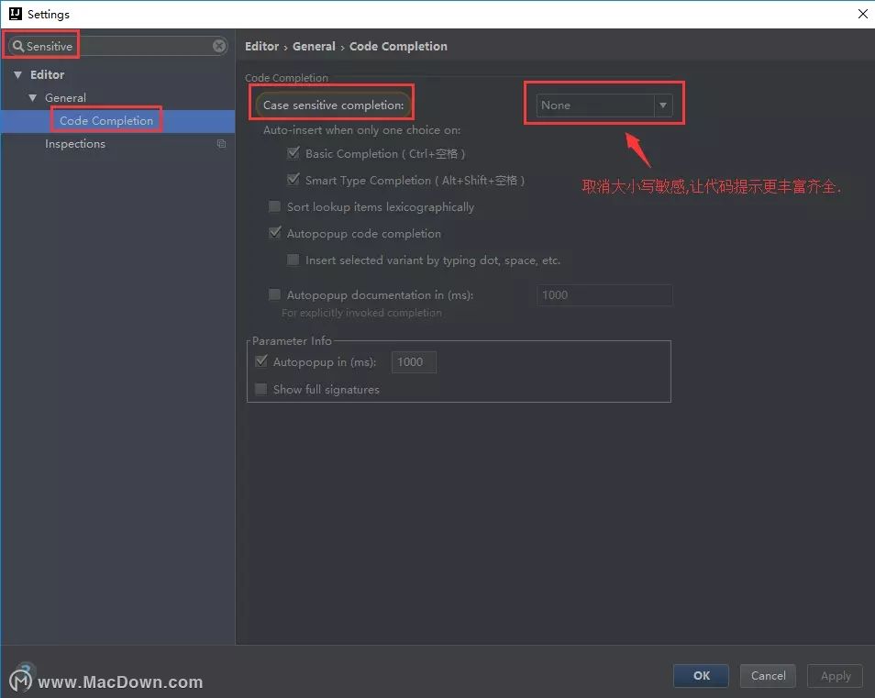The image size is (875, 698).
Task: Disable Autopopup code completion checkbox
Action: click(274, 233)
